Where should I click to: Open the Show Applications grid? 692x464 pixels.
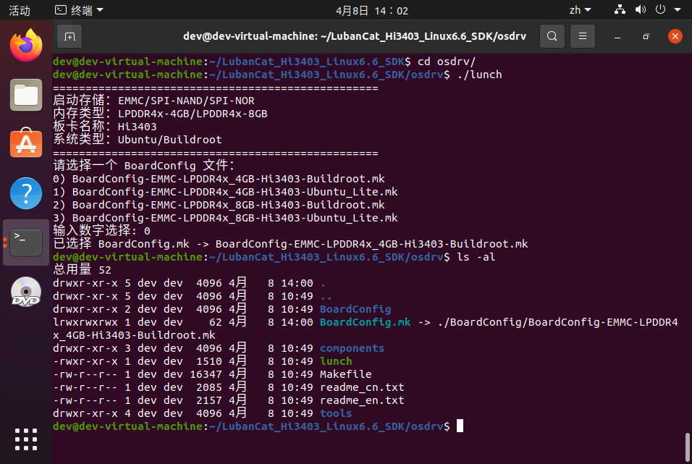[25, 439]
